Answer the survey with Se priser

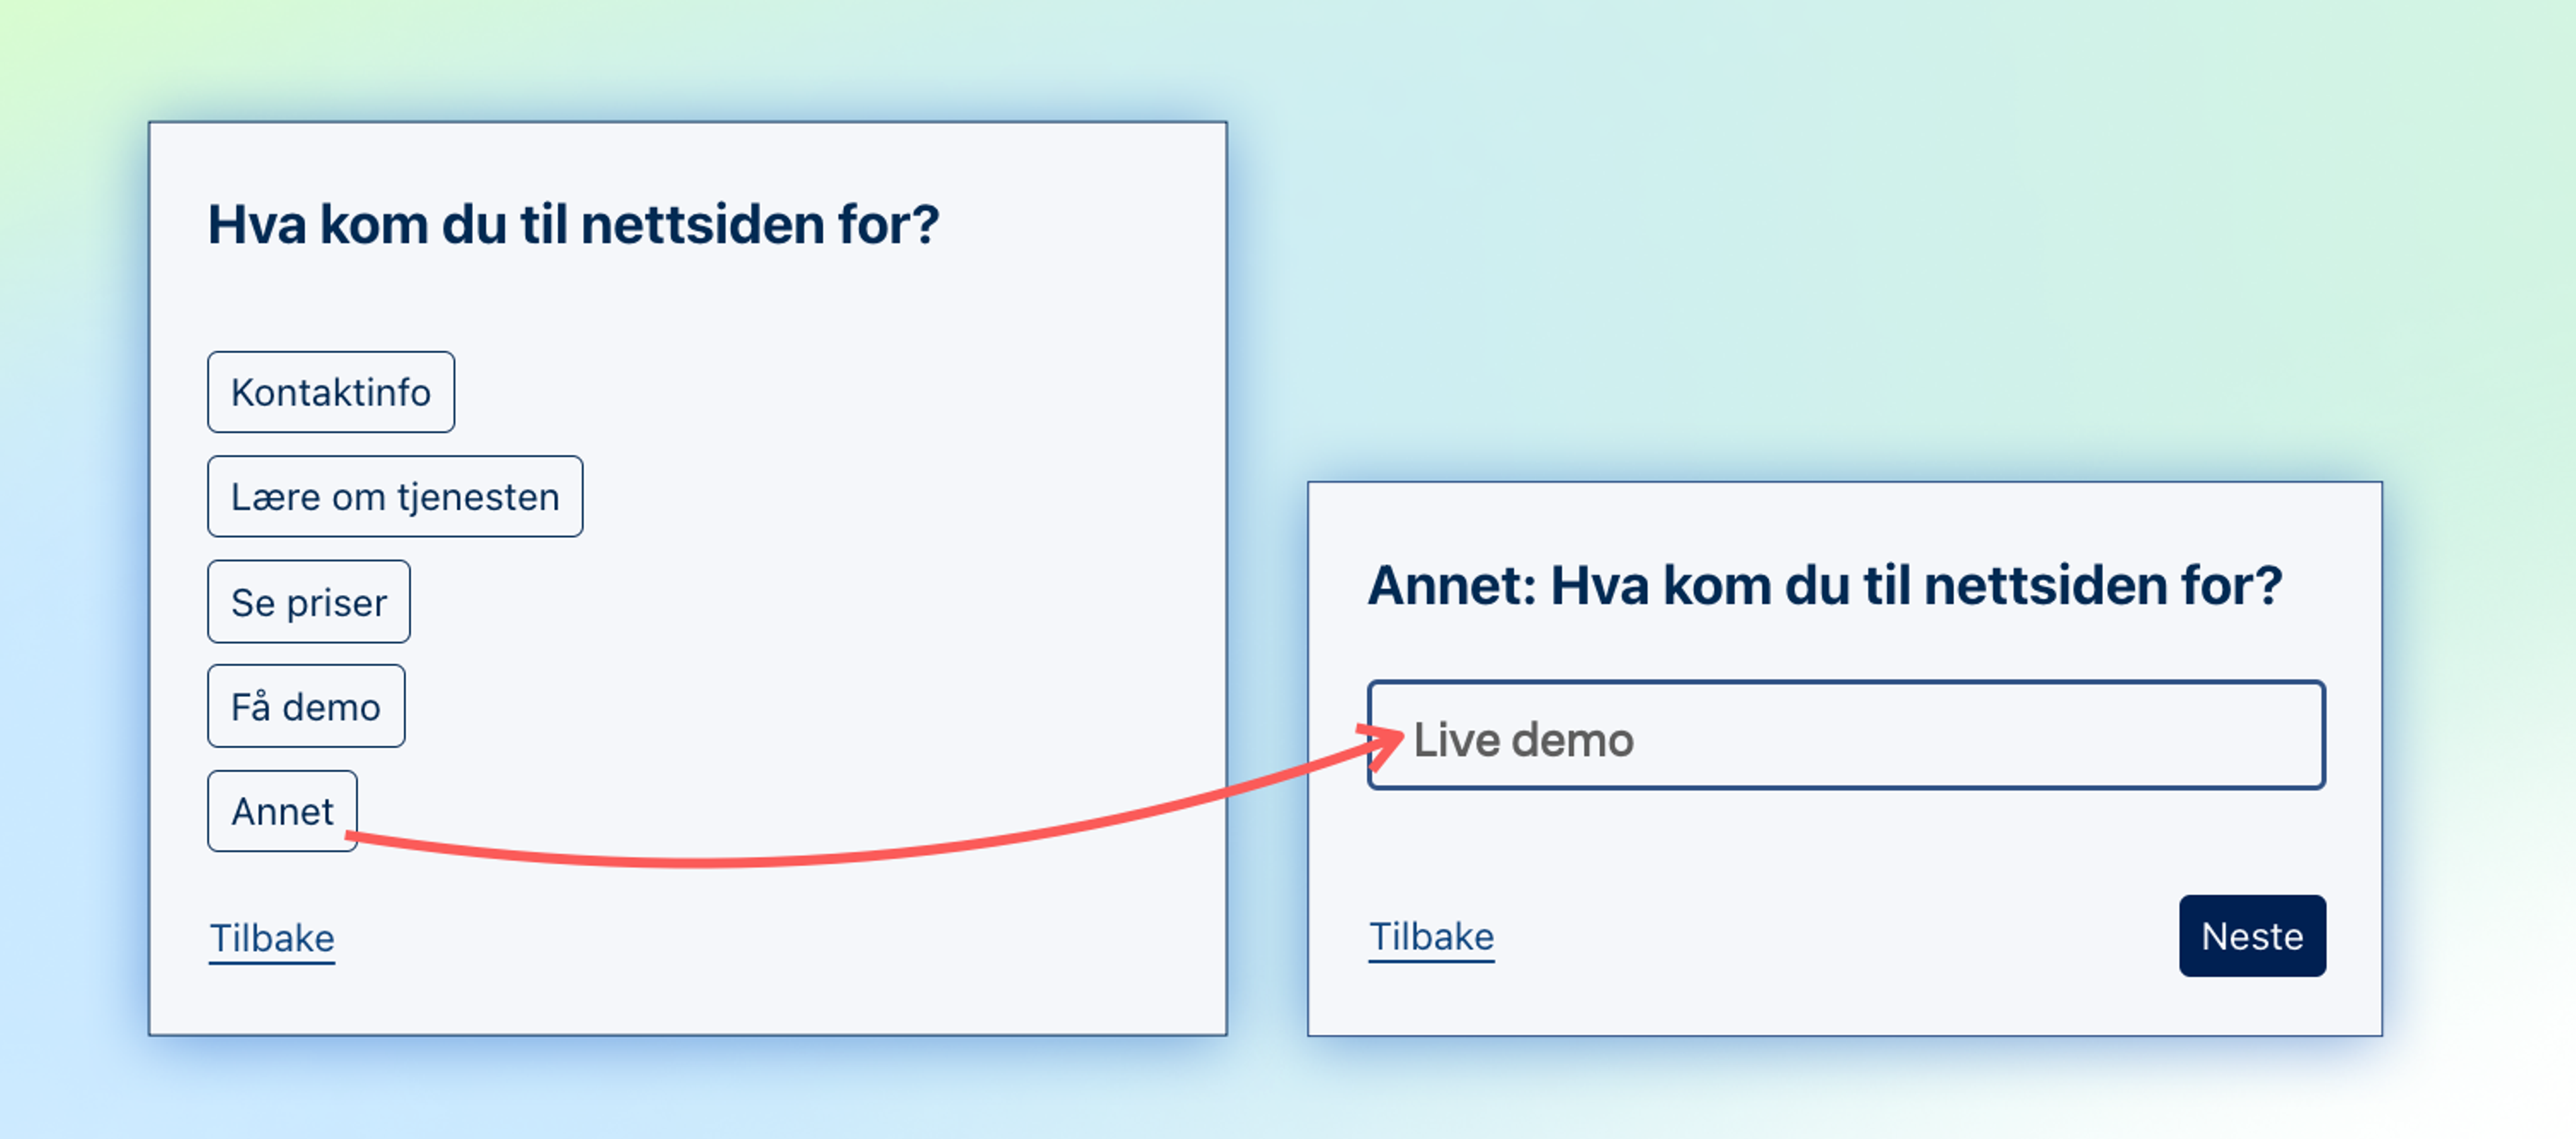(309, 602)
